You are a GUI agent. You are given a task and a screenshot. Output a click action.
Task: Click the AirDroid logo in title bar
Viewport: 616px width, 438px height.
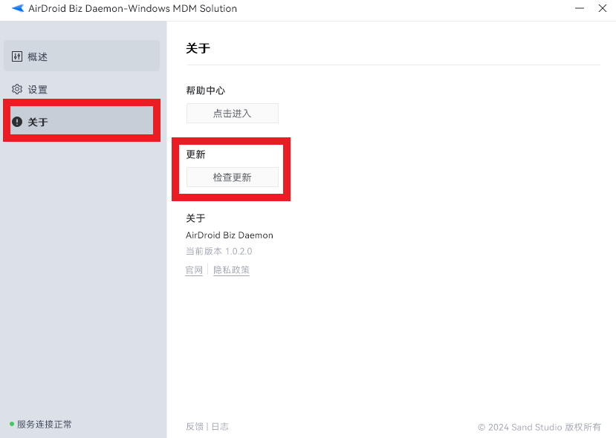pos(18,8)
